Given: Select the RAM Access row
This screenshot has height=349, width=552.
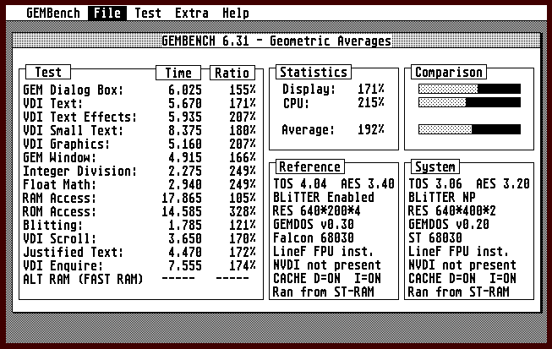Looking at the screenshot, I should pyautogui.click(x=139, y=198).
